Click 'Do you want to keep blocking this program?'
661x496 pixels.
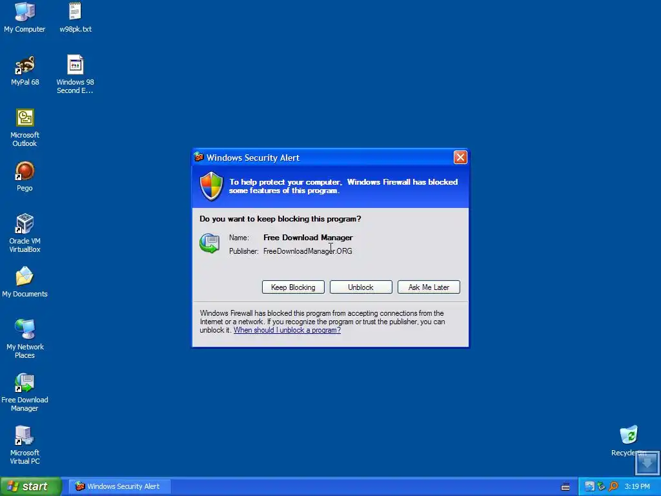coord(280,219)
